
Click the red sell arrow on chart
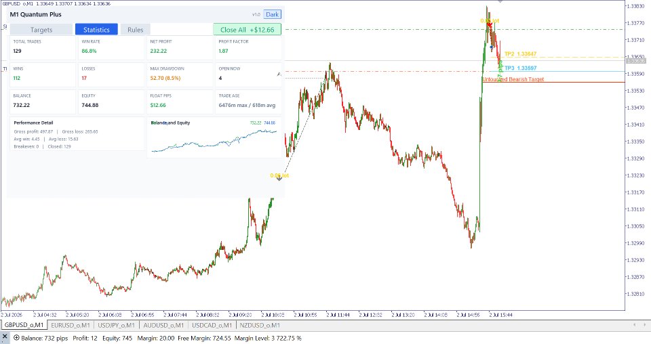[490, 24]
